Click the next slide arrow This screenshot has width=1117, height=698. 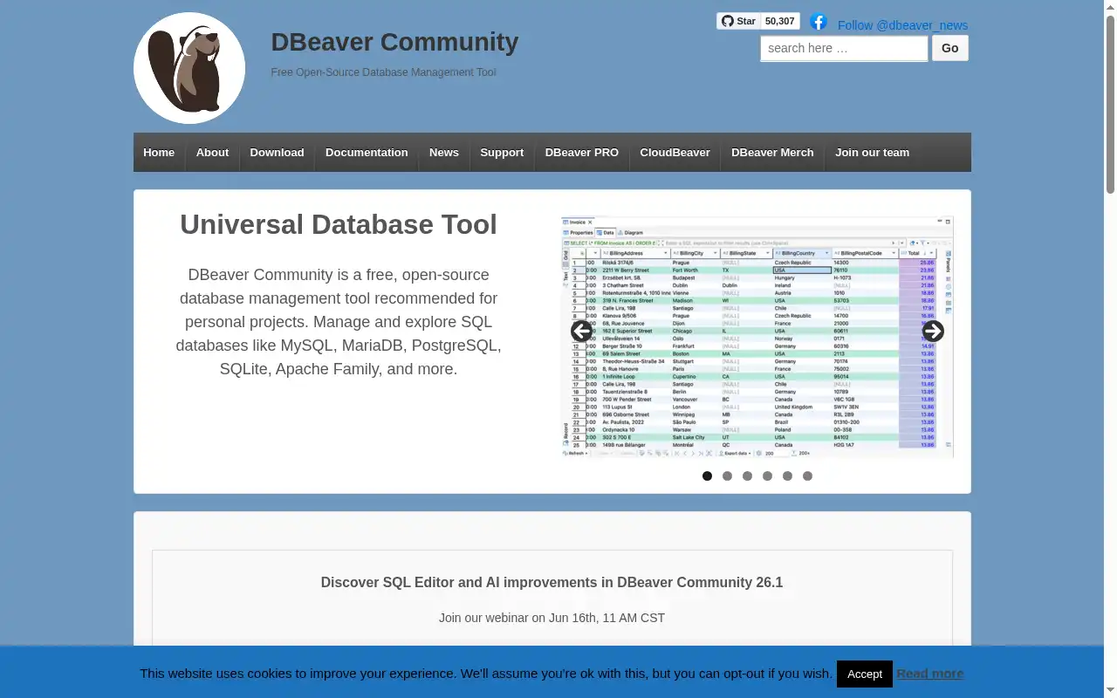pos(933,332)
